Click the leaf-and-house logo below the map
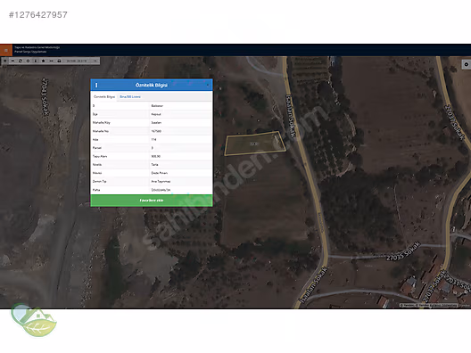Image resolution: width=471 pixels, height=353 pixels. 33,320
